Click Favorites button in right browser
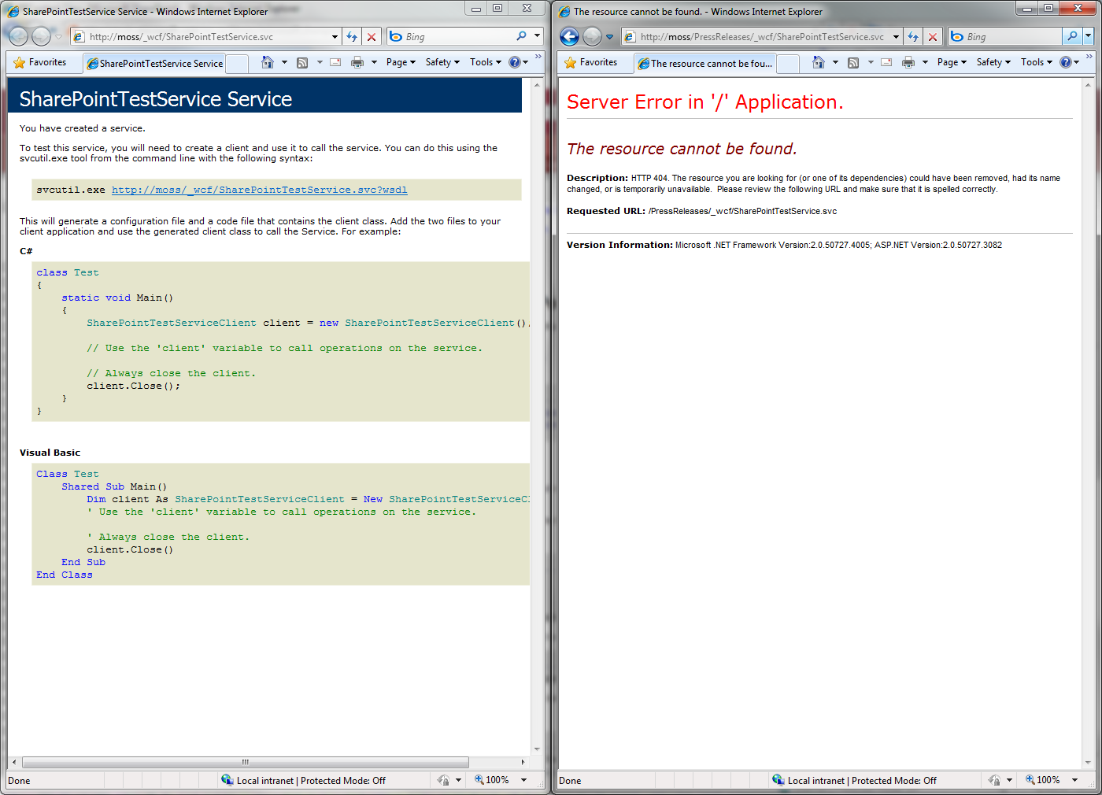The height and width of the screenshot is (795, 1102). coord(591,62)
